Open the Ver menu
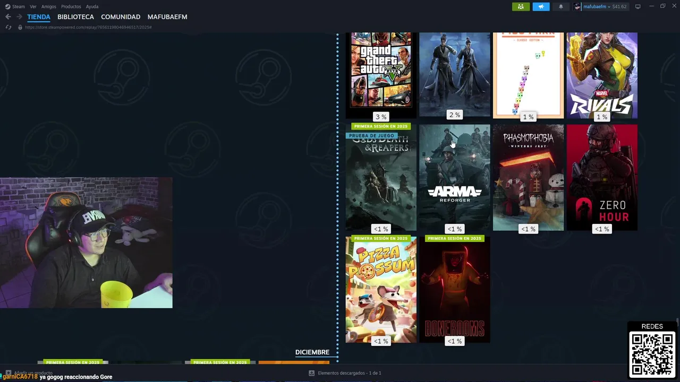Screen dimensions: 680x382 [x=33, y=6]
